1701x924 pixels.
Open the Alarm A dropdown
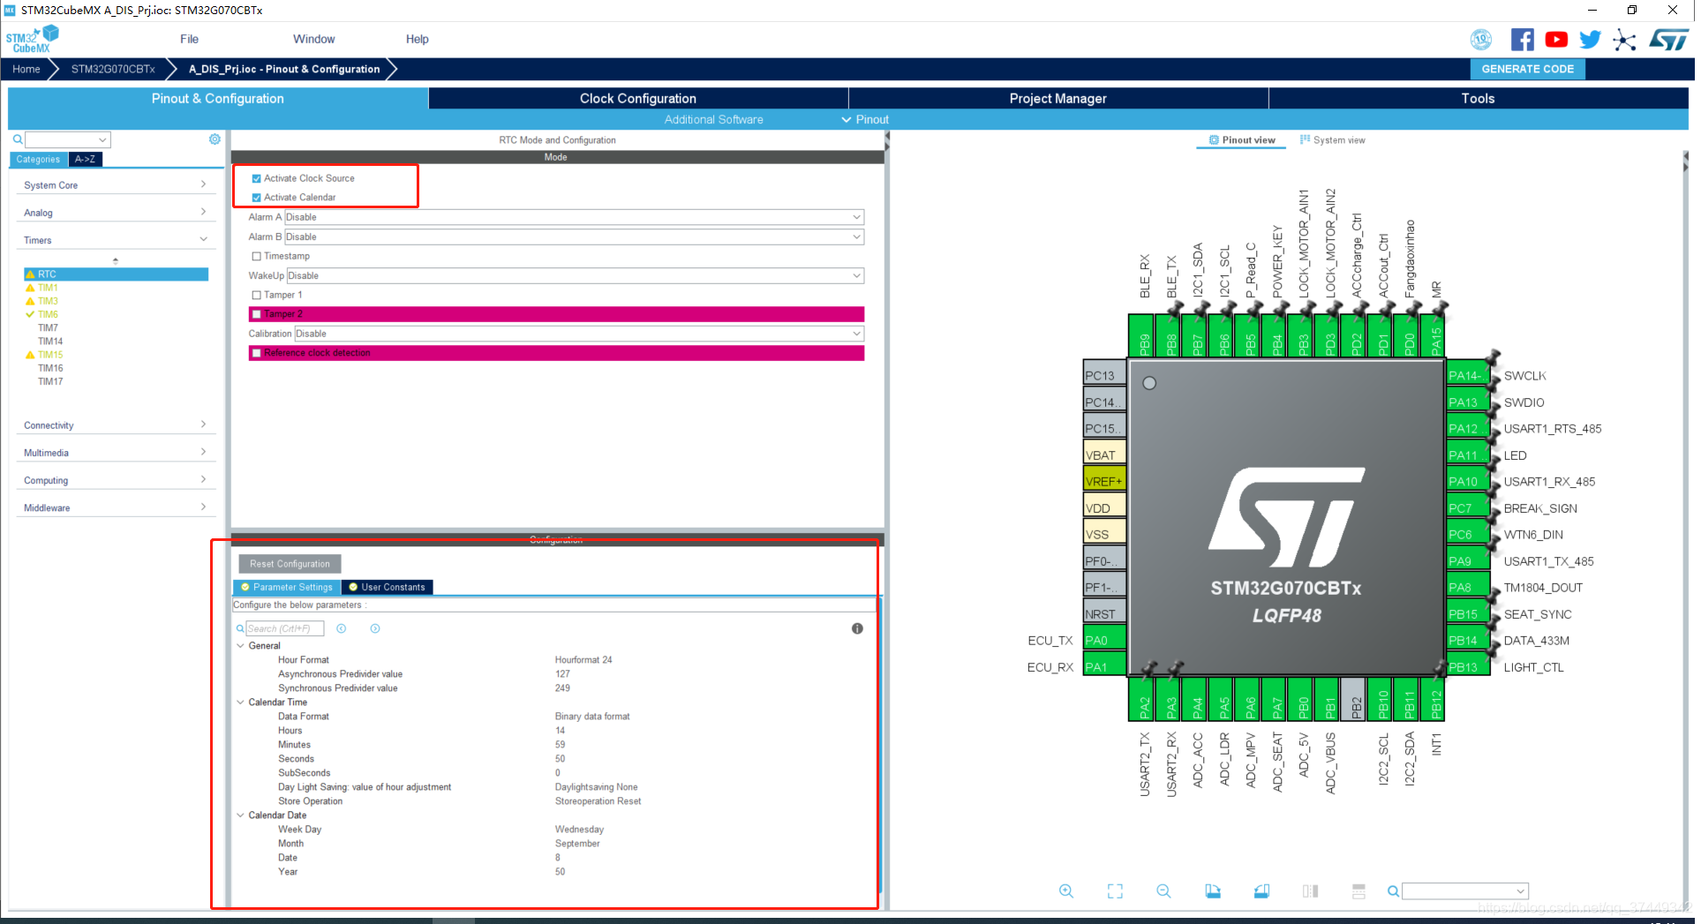(x=574, y=217)
